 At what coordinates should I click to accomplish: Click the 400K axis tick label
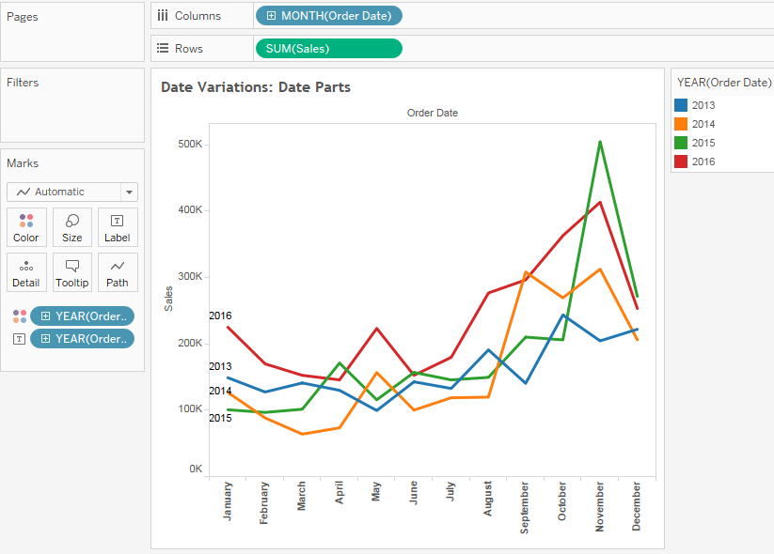click(x=190, y=210)
